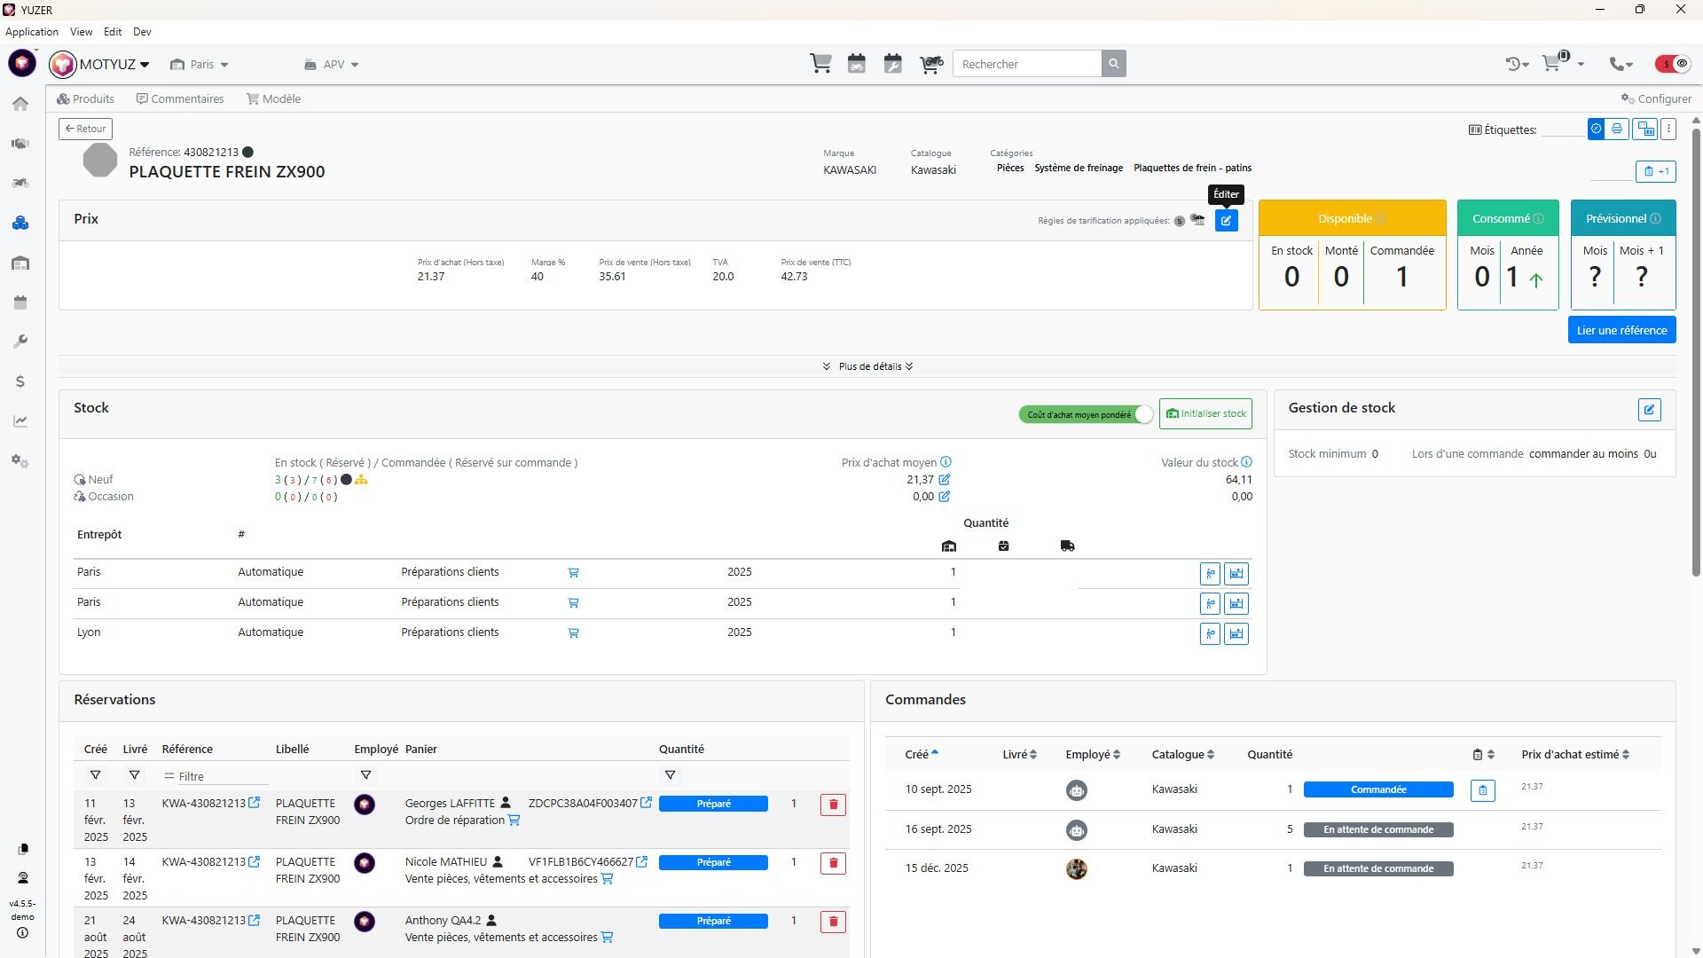The width and height of the screenshot is (1703, 958).
Task: Delete the Georges LAFFITTE reservation with trash icon
Action: (x=832, y=805)
